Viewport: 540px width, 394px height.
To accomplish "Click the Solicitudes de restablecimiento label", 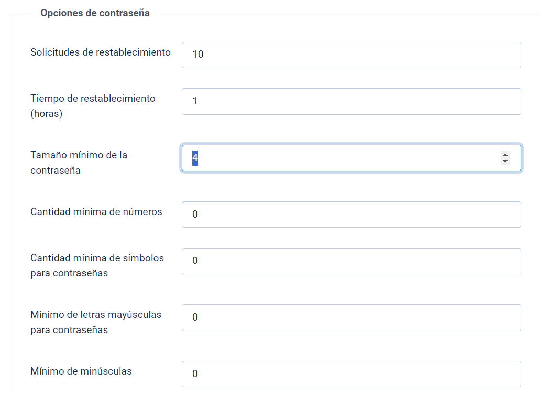I will click(x=101, y=52).
